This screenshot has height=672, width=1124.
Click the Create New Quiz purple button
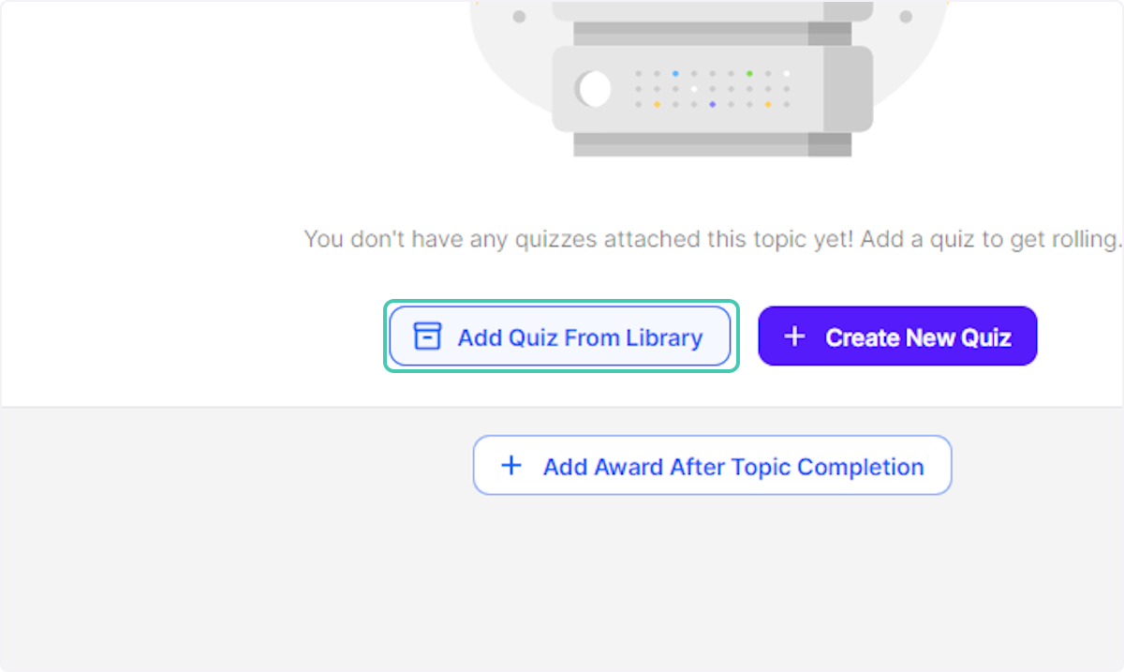coord(896,336)
